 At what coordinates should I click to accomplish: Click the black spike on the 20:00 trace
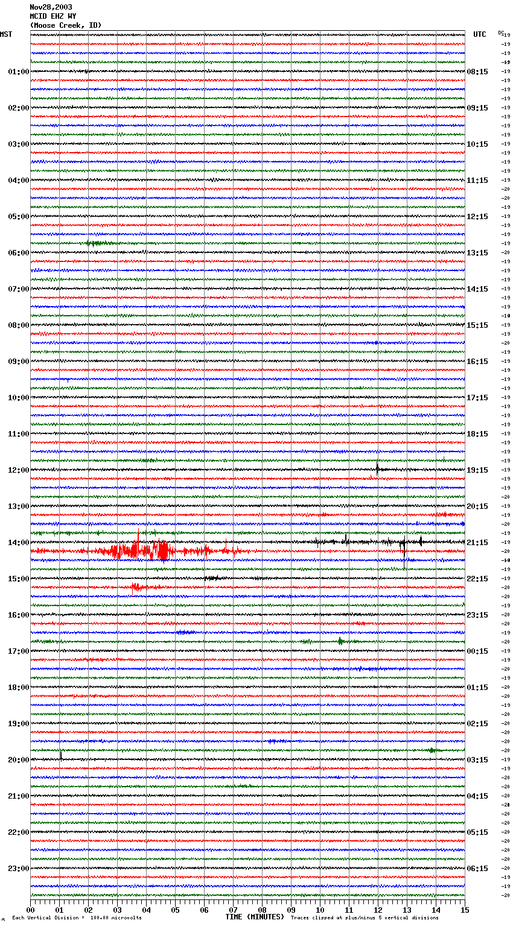[x=61, y=755]
